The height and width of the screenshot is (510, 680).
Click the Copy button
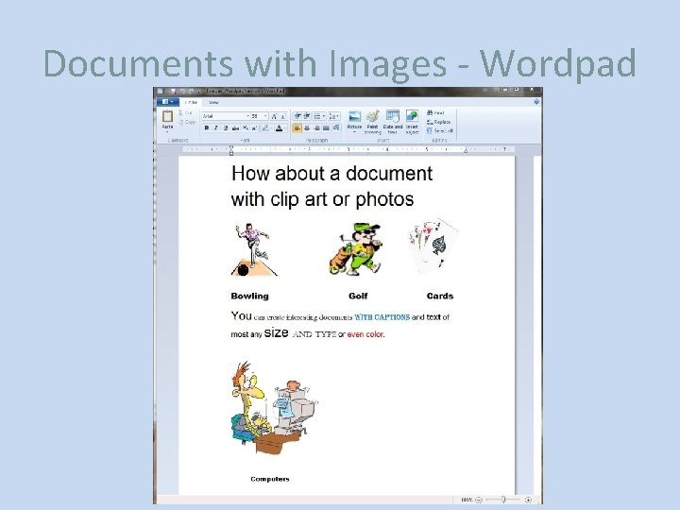(187, 122)
